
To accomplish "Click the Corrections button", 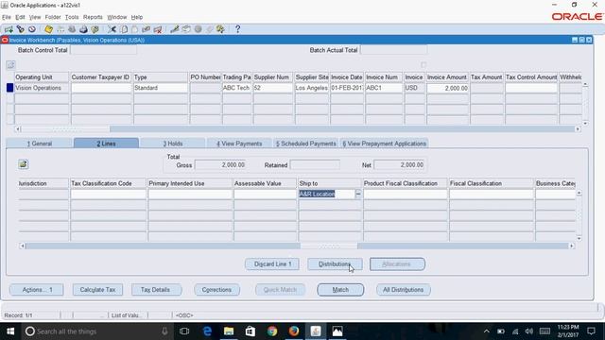I will click(216, 290).
